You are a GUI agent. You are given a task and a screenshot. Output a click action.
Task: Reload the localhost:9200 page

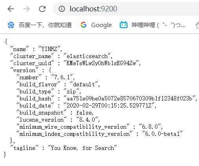[42, 9]
